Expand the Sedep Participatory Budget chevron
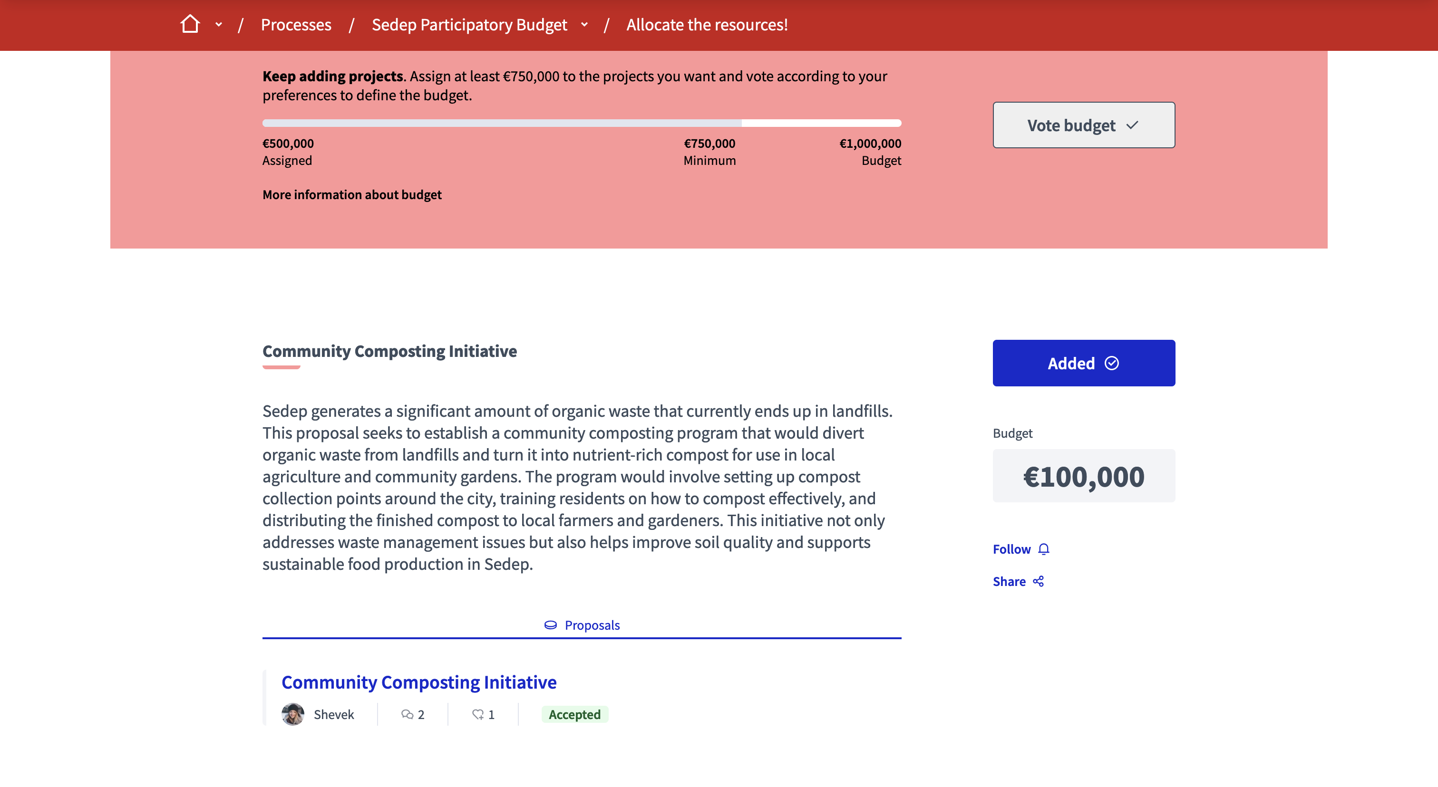 (x=584, y=25)
